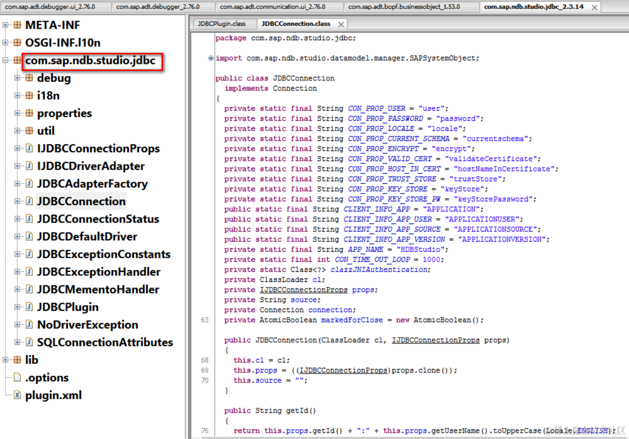Click the IJDBCDriverAdapter class file icon

[29, 166]
